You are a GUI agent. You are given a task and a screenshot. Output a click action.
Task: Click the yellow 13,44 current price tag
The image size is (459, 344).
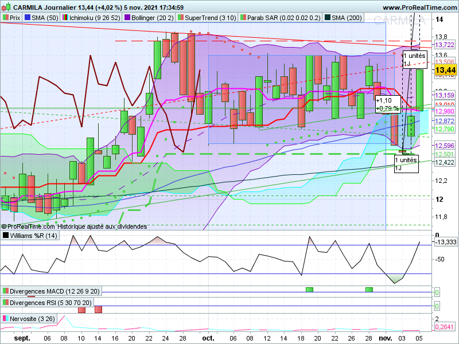pyautogui.click(x=445, y=70)
